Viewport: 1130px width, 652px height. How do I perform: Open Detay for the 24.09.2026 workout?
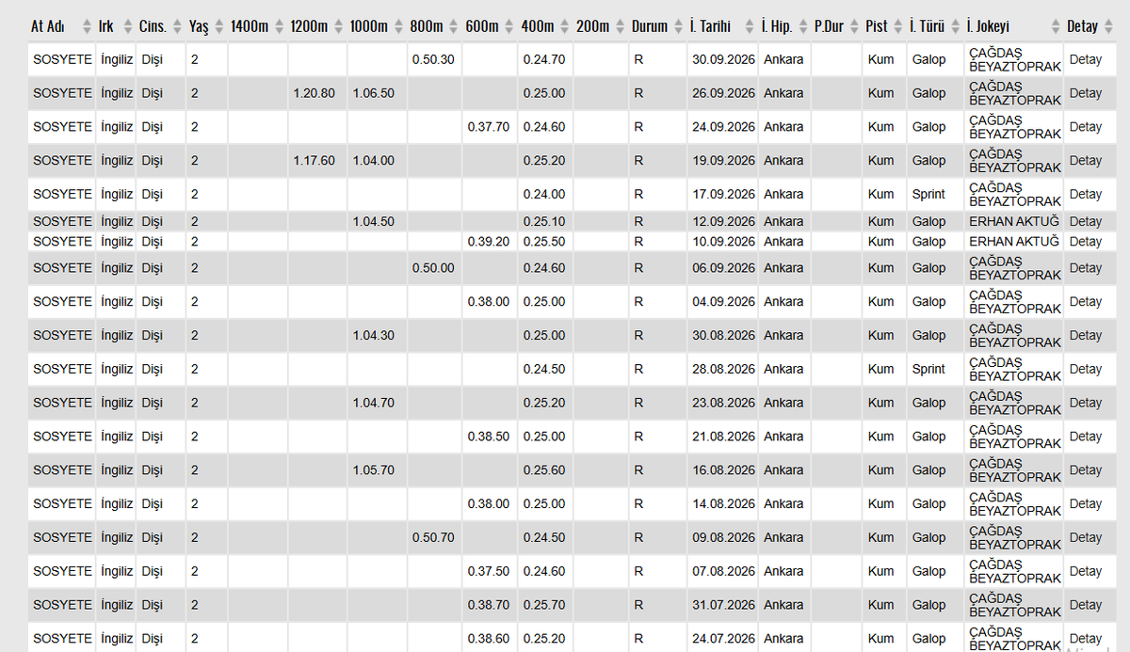(1085, 127)
